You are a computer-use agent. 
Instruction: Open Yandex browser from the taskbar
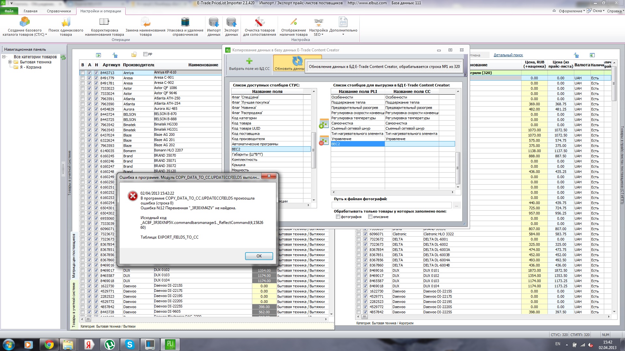89,344
